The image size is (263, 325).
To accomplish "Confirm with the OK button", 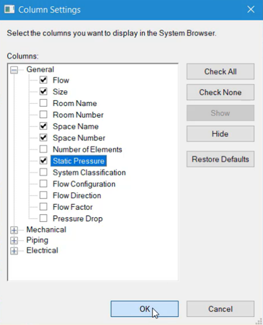I will point(145,309).
